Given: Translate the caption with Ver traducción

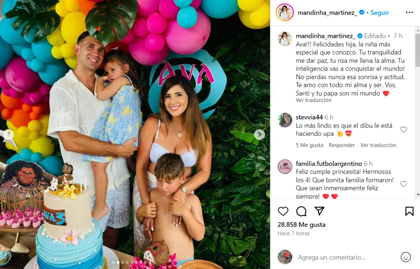Looking at the screenshot, I should 313,100.
